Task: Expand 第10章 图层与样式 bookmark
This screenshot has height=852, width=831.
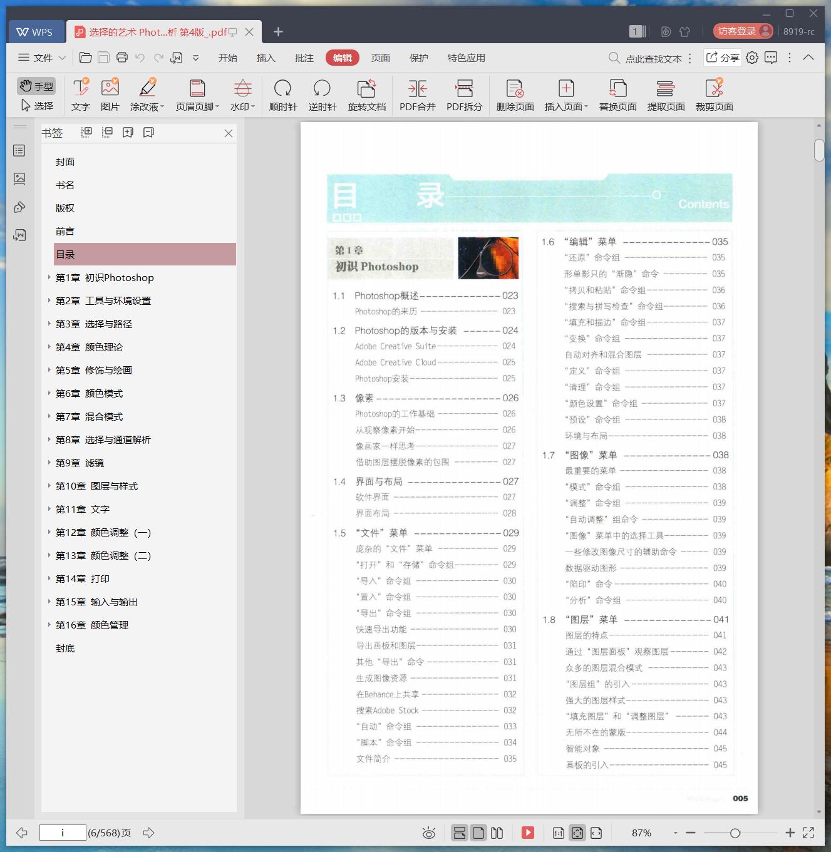Action: click(49, 486)
